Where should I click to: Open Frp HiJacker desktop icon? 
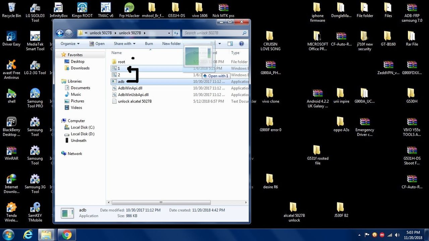tap(129, 10)
